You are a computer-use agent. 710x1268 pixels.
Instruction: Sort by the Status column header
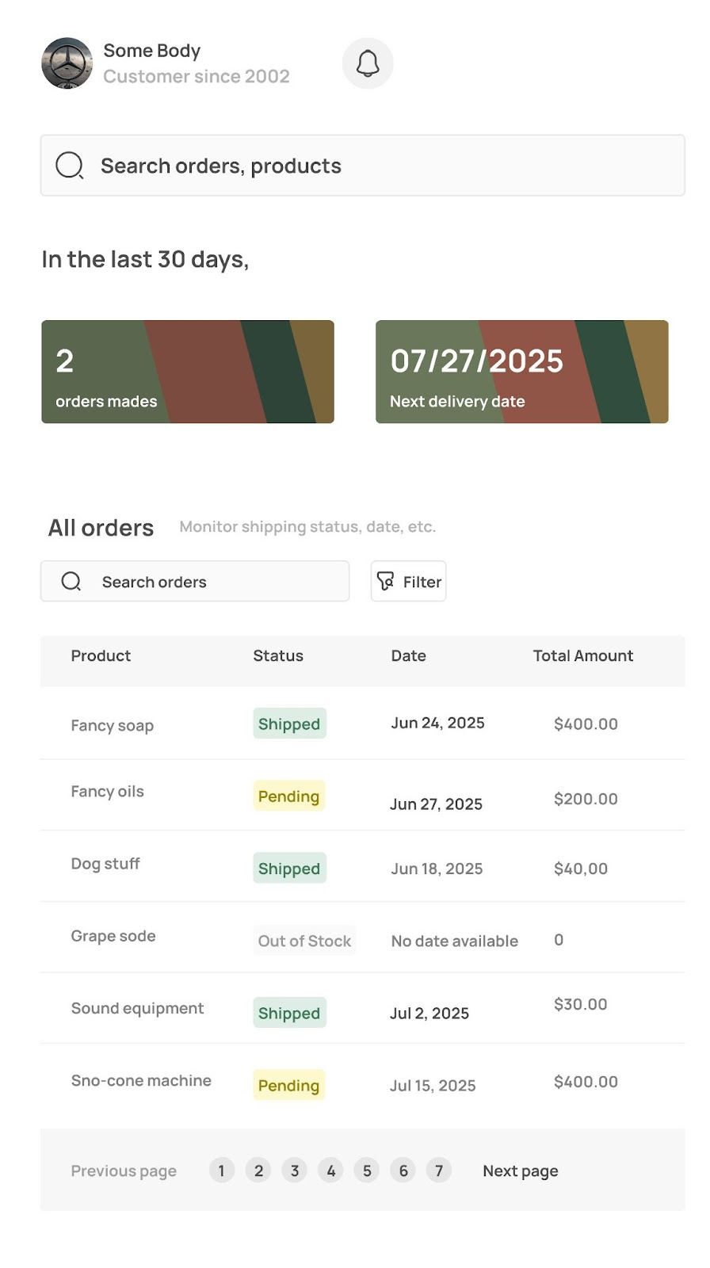pyautogui.click(x=277, y=655)
